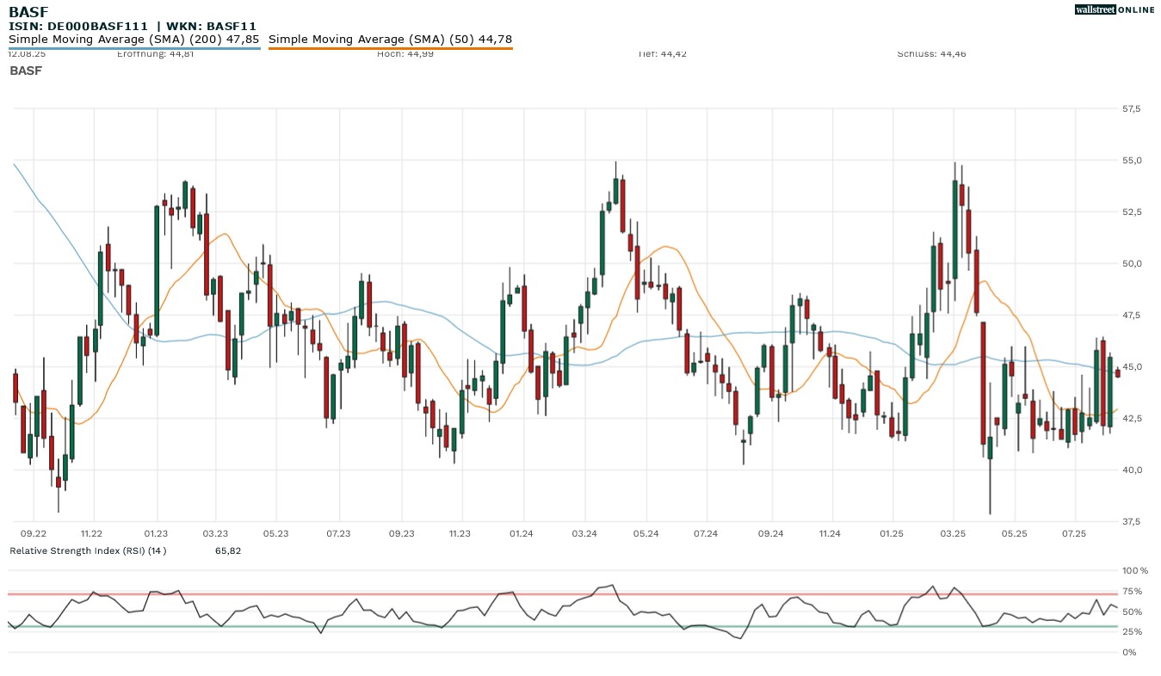The height and width of the screenshot is (676, 1161).
Task: Click the 11.22 date axis label
Action: tap(90, 534)
